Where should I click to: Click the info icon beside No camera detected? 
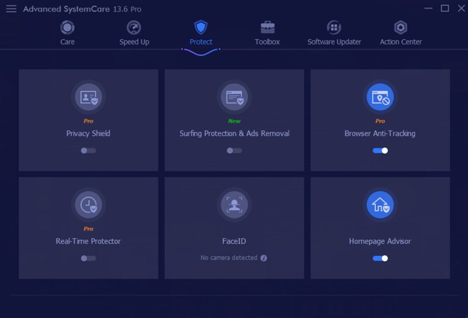point(264,258)
